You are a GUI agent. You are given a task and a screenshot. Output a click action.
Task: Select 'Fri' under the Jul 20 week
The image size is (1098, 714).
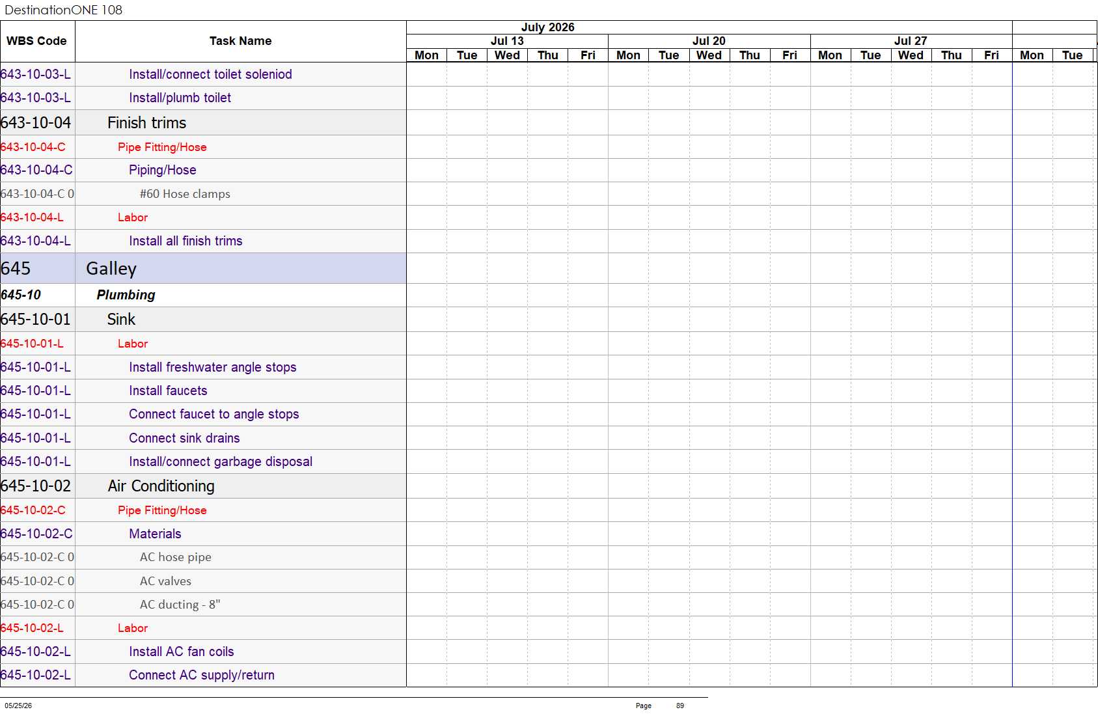point(789,55)
